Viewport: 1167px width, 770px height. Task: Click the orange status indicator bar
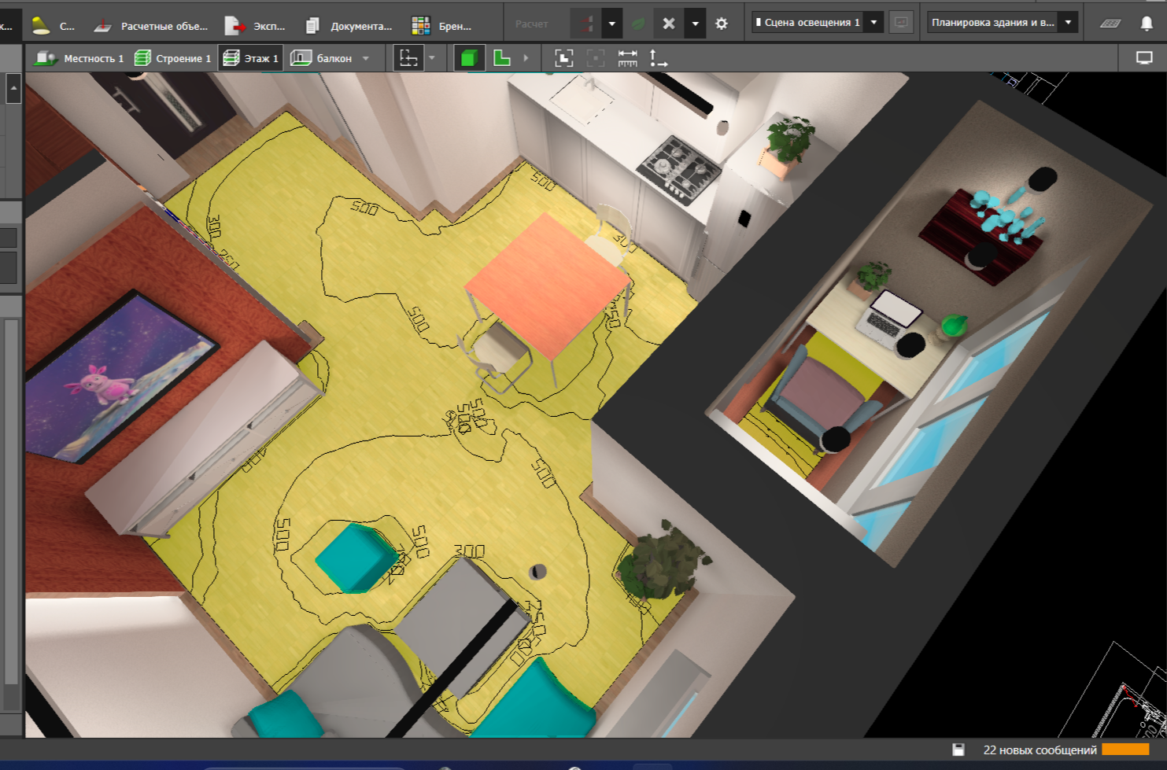point(1125,750)
